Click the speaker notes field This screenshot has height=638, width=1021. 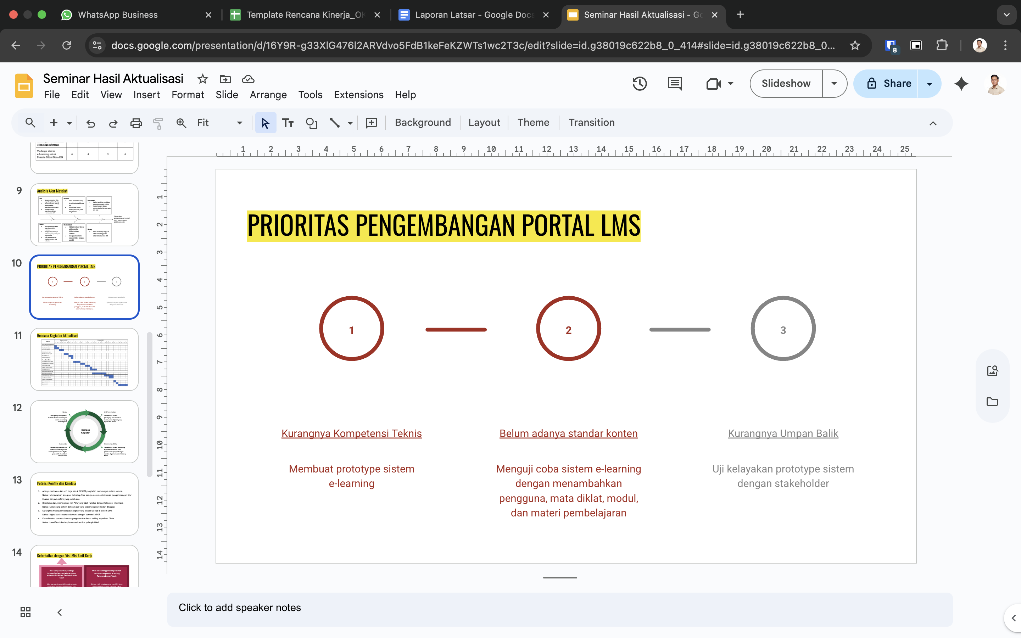pos(559,608)
